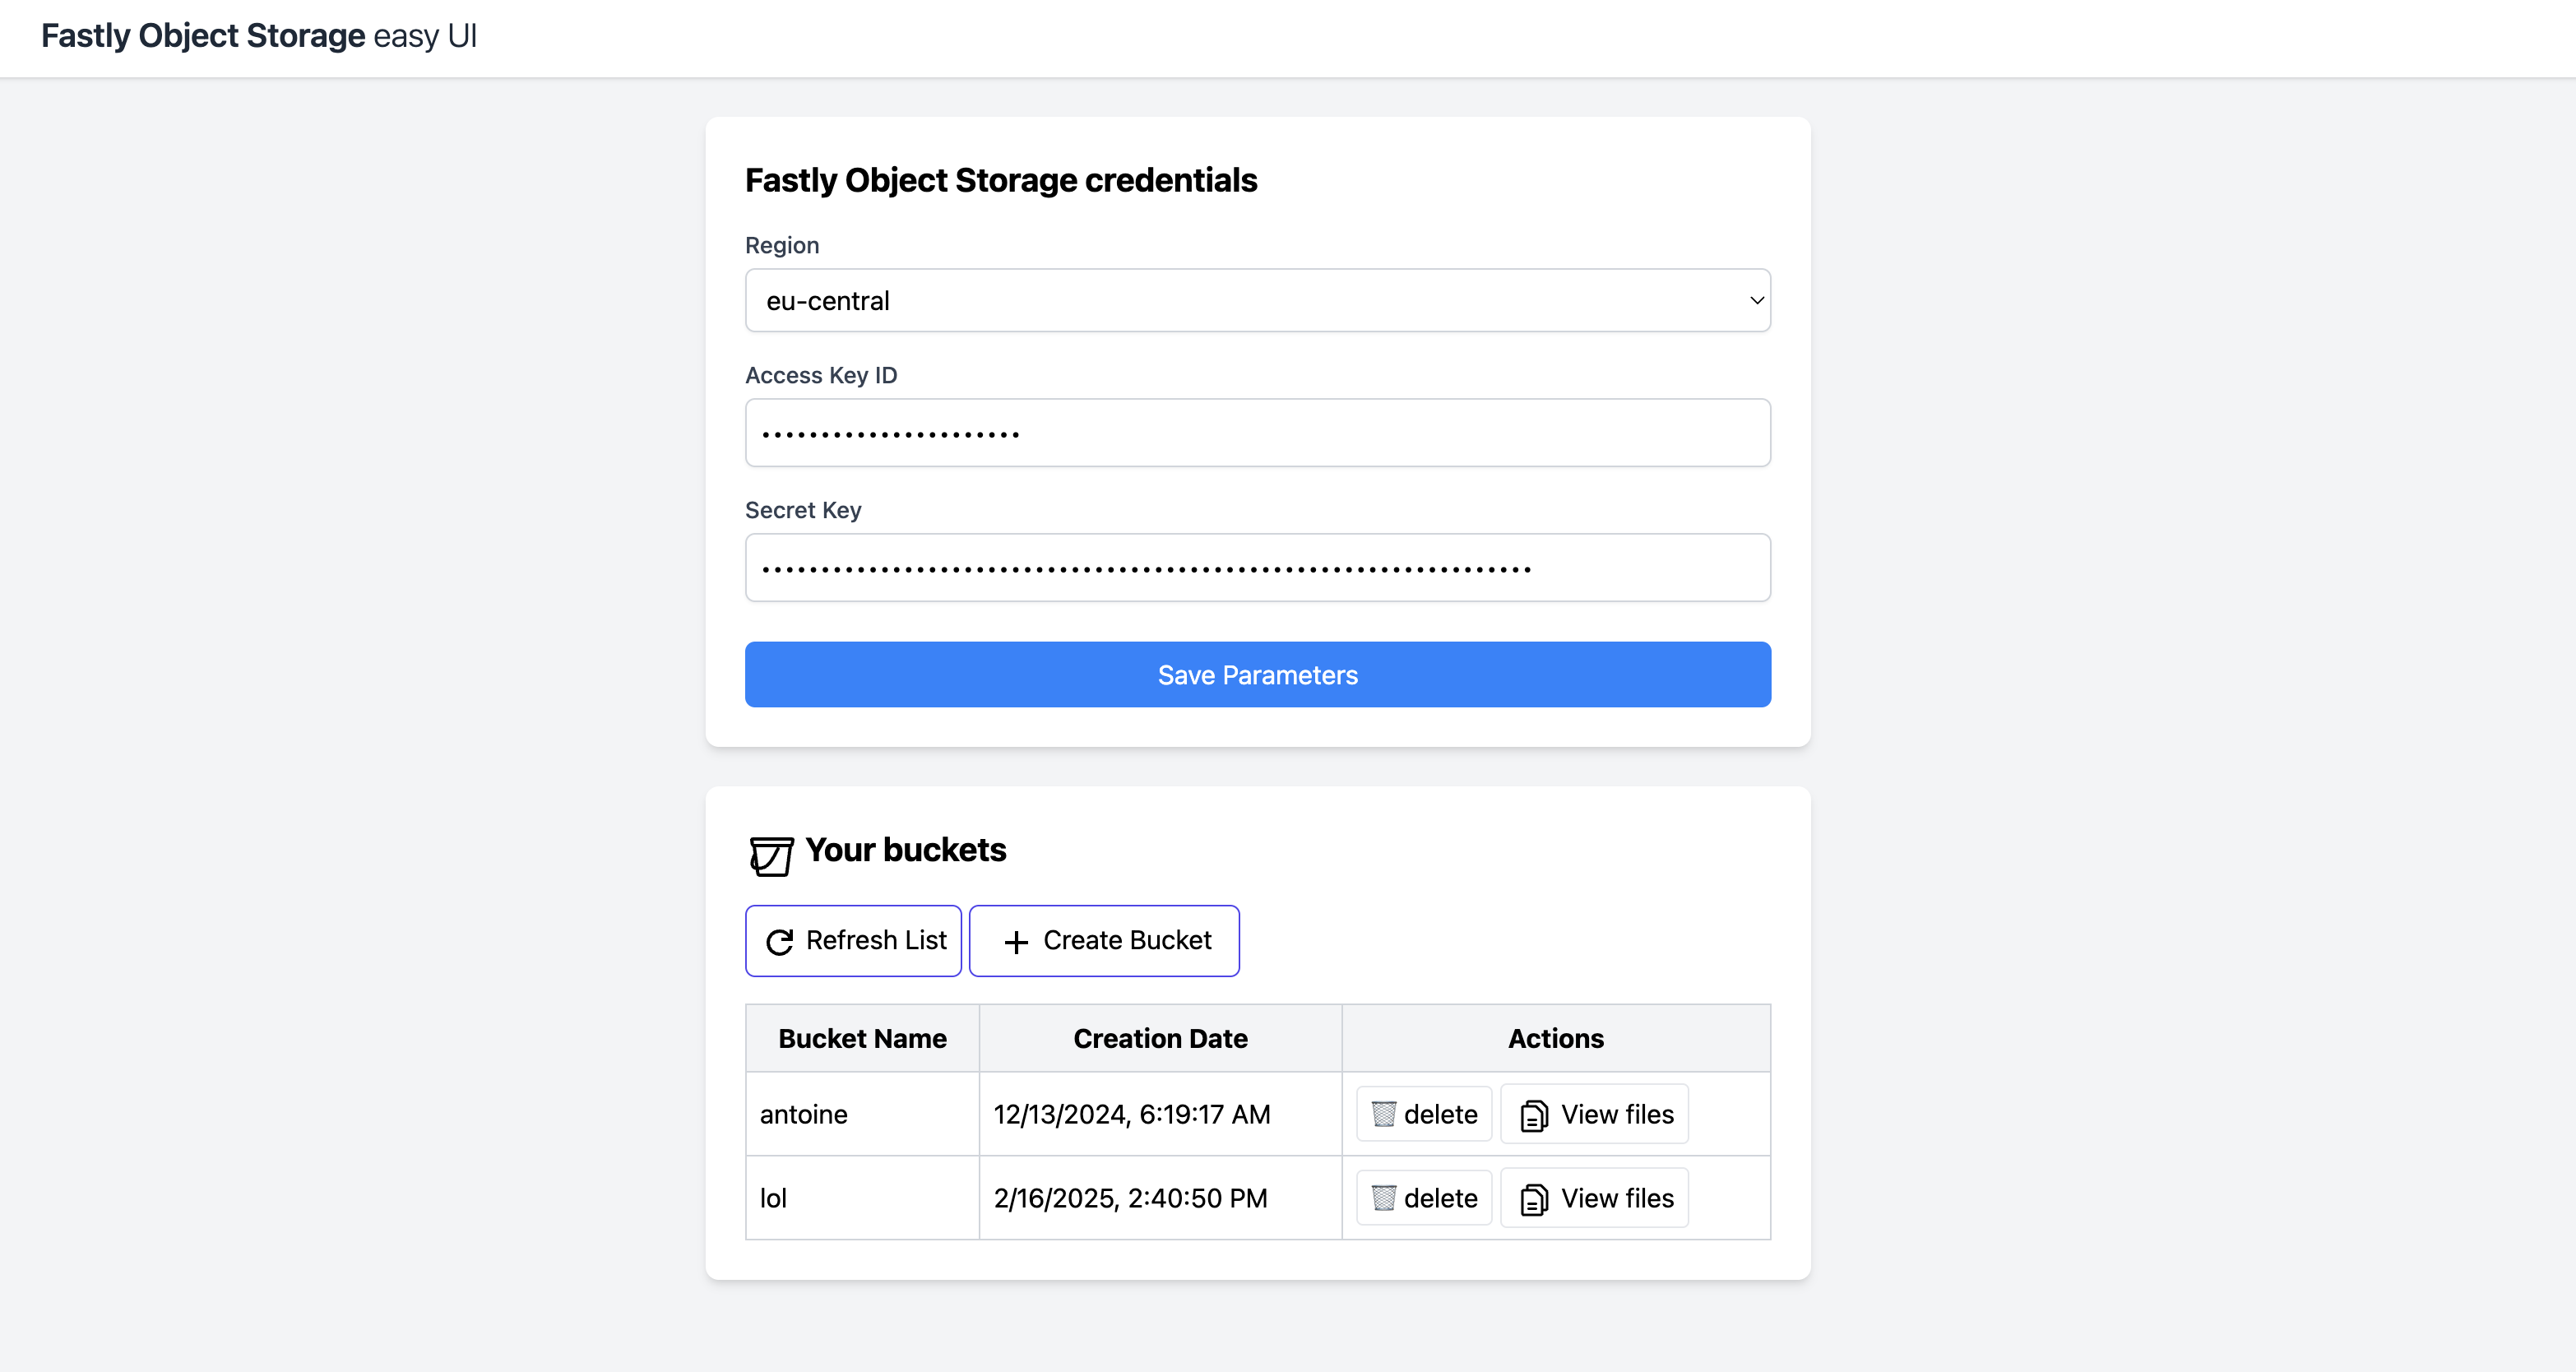The width and height of the screenshot is (2576, 1372).
Task: Click trash can icon in lol row
Action: pos(1383,1198)
